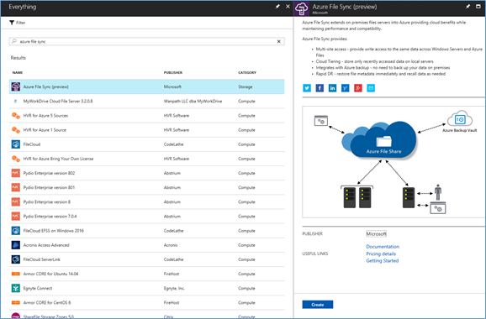486x319 pixels.
Task: Select HVR for Azure Bring Your Own License
Action: tap(58, 159)
